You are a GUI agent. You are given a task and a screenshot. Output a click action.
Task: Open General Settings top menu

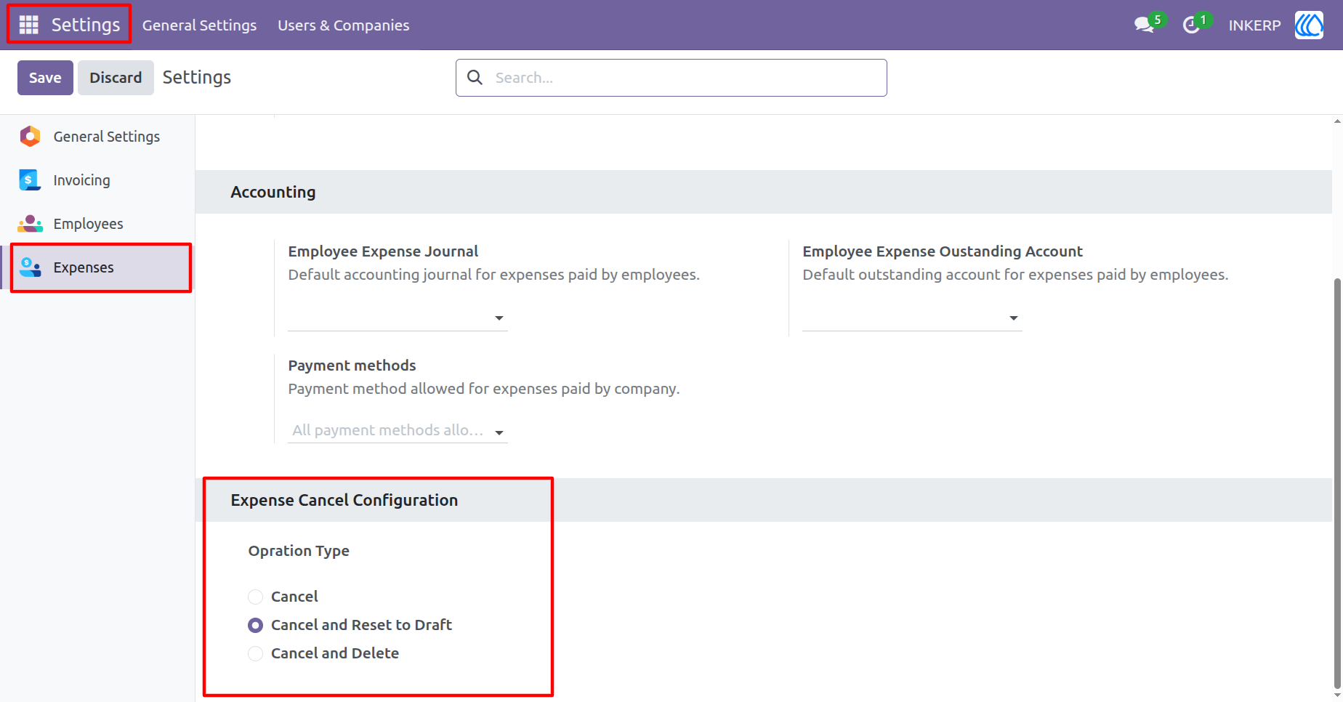pyautogui.click(x=199, y=25)
